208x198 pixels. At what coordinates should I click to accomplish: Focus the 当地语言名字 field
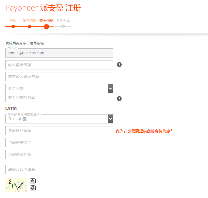click(x=59, y=143)
